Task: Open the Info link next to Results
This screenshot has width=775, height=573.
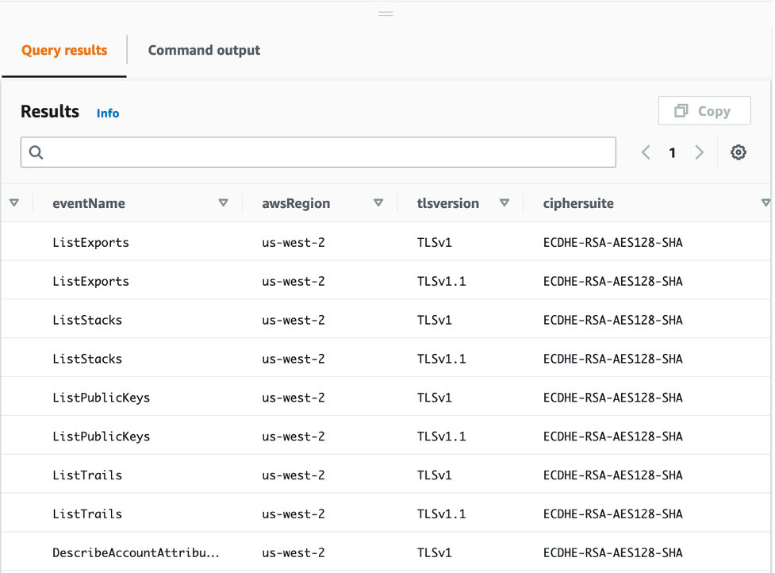Action: click(x=107, y=113)
